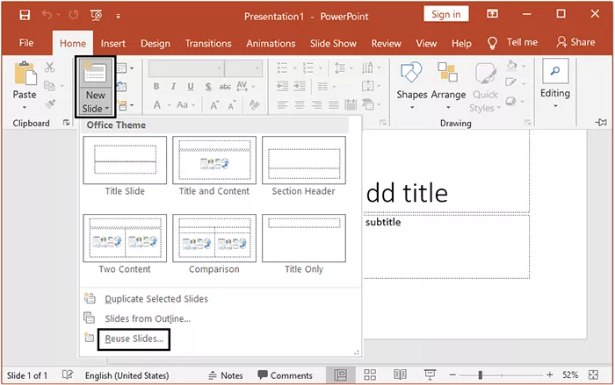615x385 pixels.
Task: Increase font size icon
Action: click(214, 105)
